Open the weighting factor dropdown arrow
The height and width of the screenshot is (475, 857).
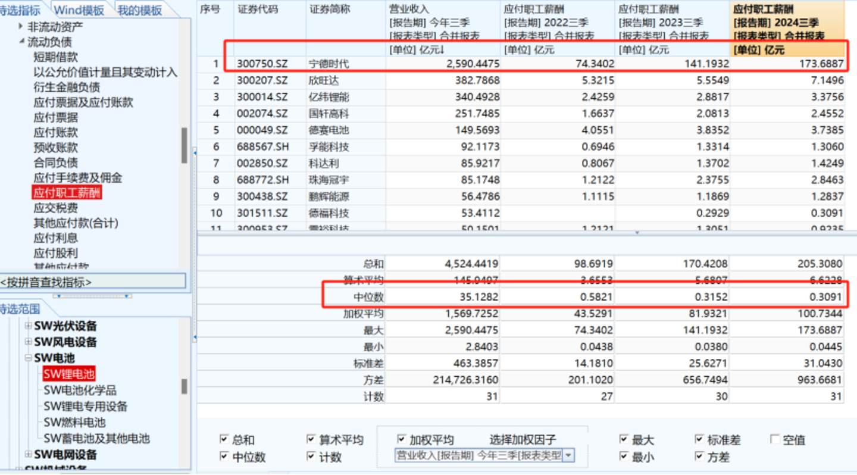coord(568,455)
